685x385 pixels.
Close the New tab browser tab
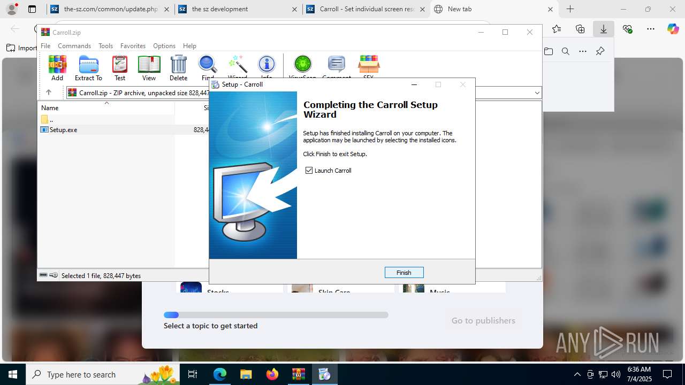pos(550,9)
